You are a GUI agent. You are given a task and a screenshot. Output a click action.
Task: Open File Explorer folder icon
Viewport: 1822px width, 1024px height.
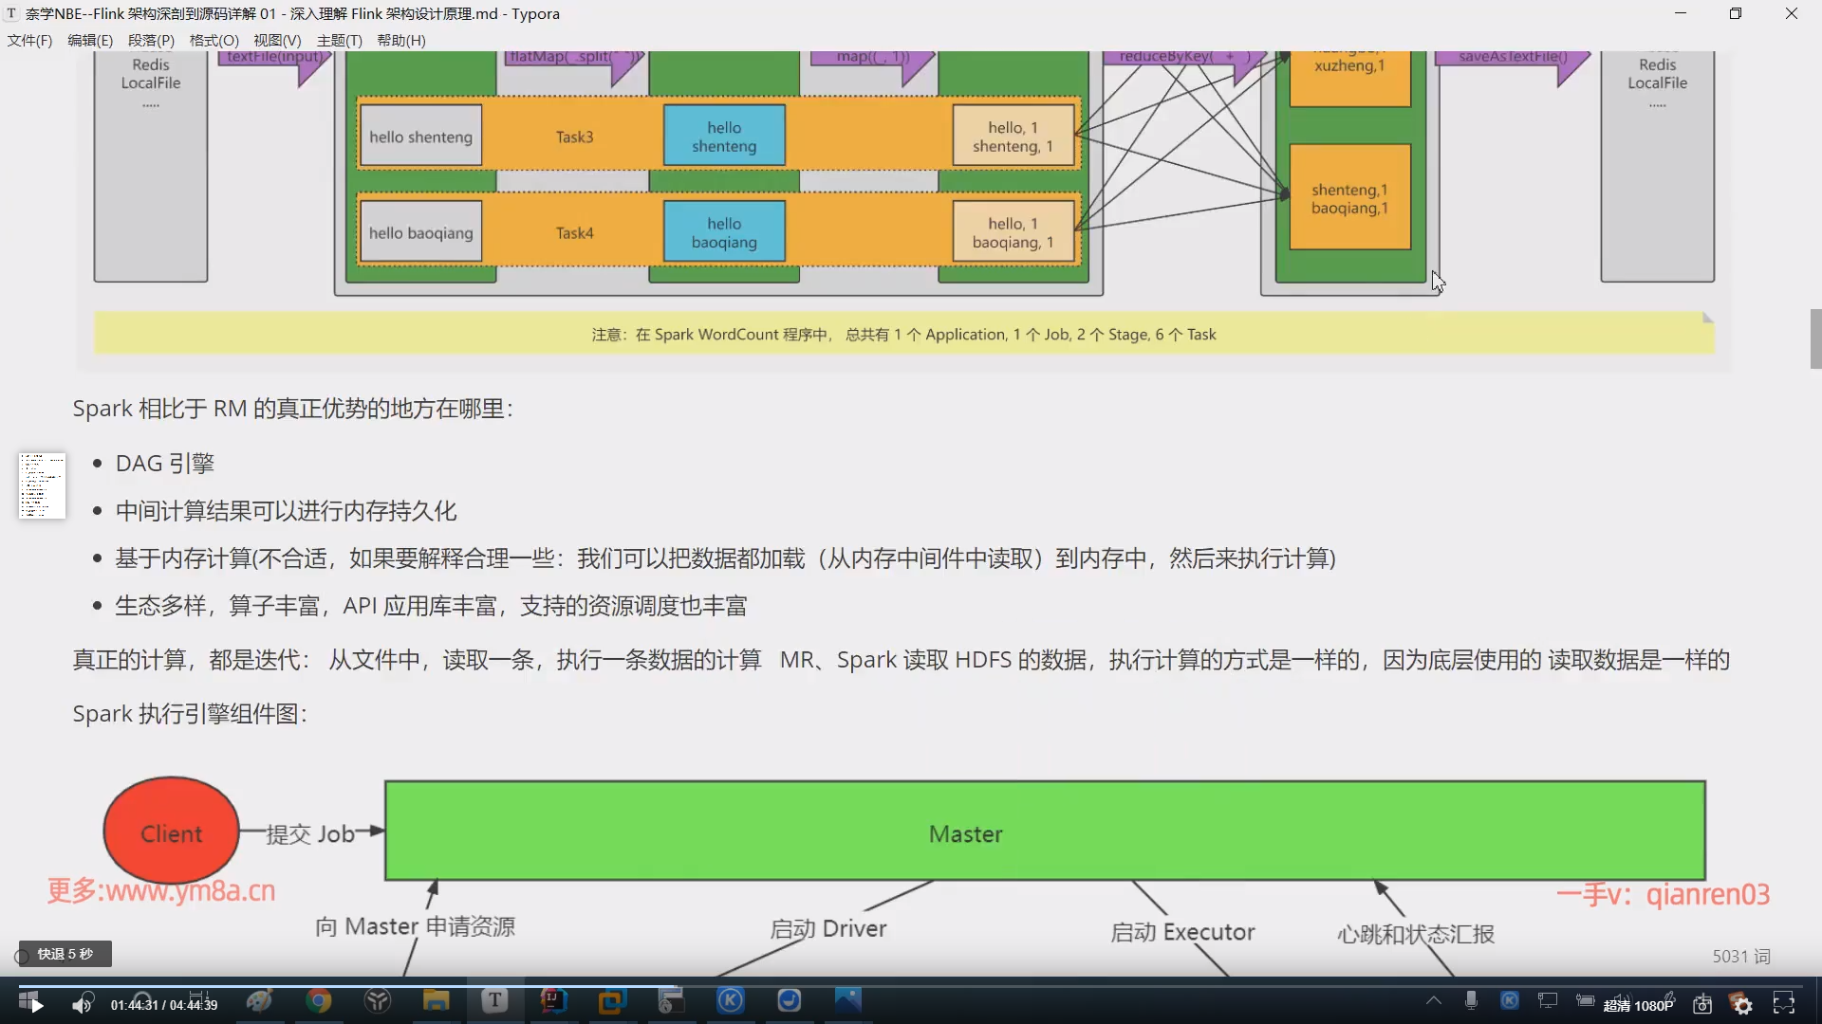(436, 1000)
